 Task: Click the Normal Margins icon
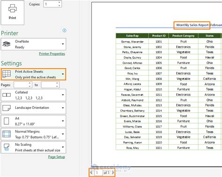point(7,134)
